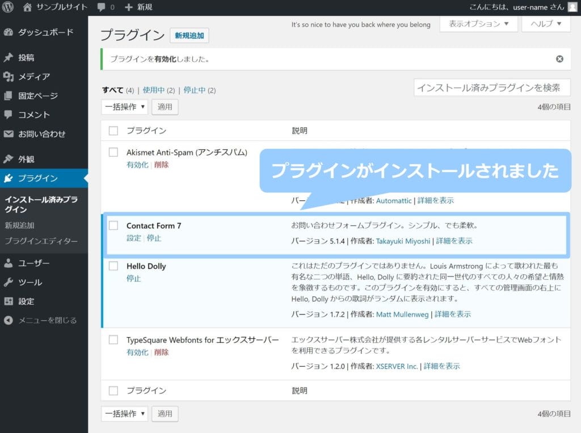Viewport: 581px width, 433px height.
Task: Open the ダッシュボード dashboard sidebar icon
Action: click(9, 32)
